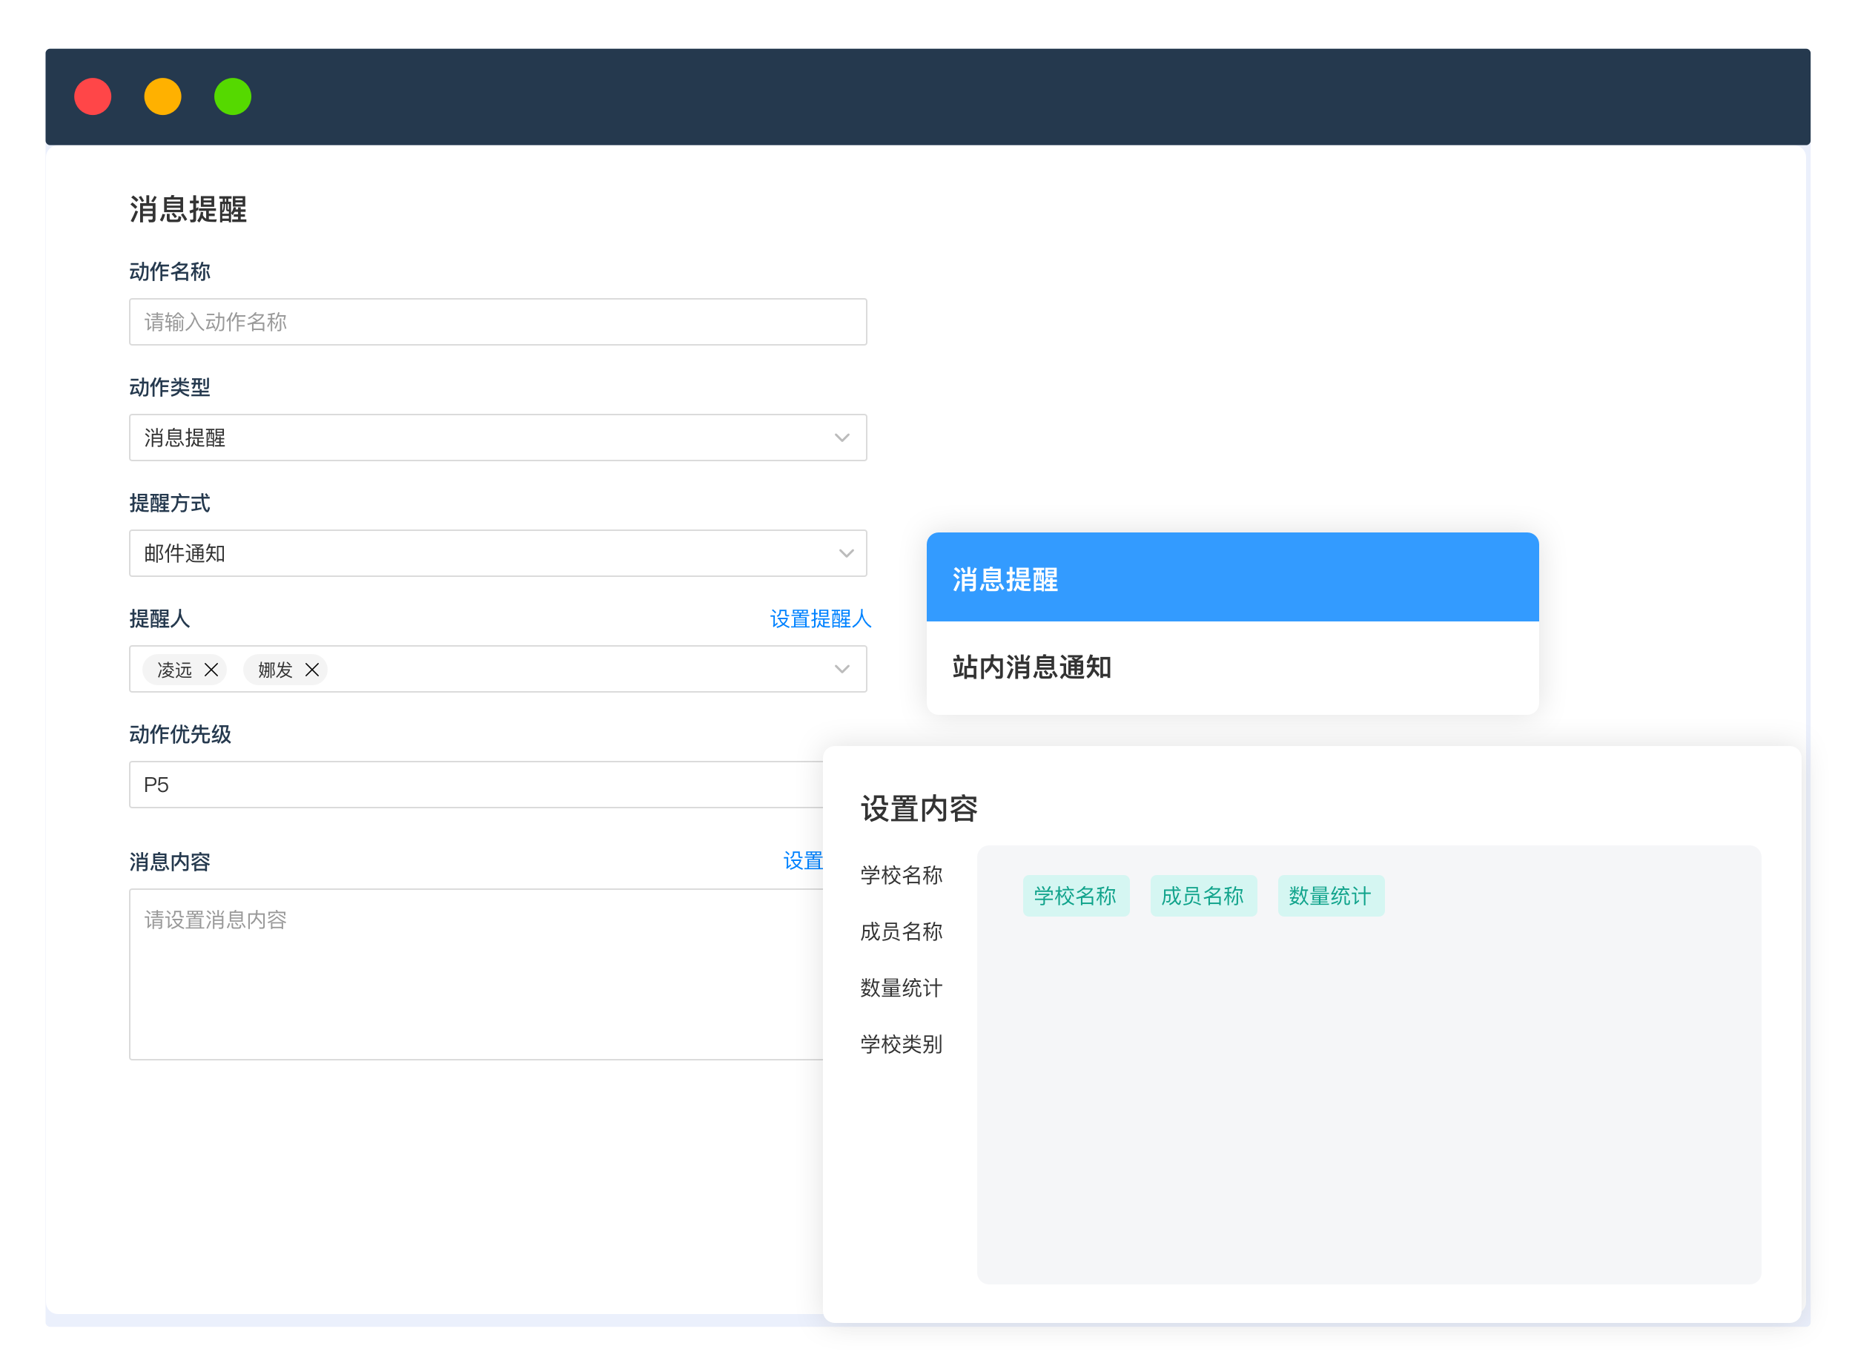Image resolution: width=1855 pixels, height=1363 pixels.
Task: Click the green maximize circle
Action: pyautogui.click(x=233, y=96)
